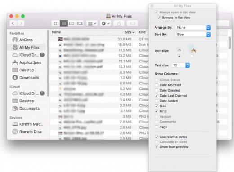The width and height of the screenshot is (234, 172).
Task: Select the 7.2 MB file row
Action: point(100,78)
